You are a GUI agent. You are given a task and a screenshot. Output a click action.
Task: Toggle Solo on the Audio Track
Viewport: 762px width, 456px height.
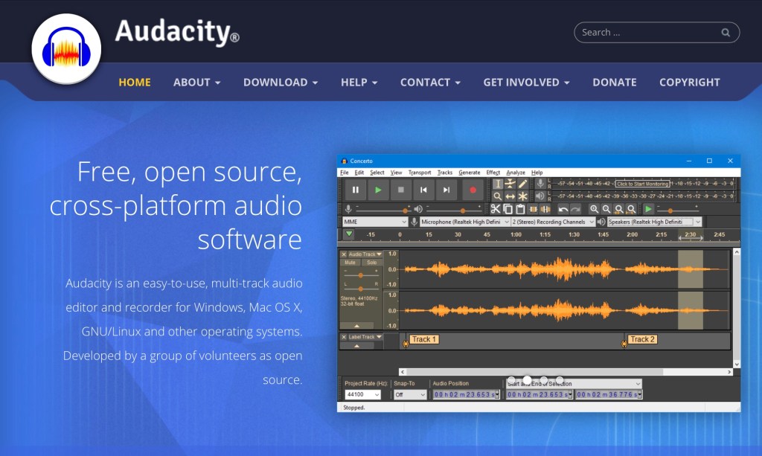[x=370, y=263]
